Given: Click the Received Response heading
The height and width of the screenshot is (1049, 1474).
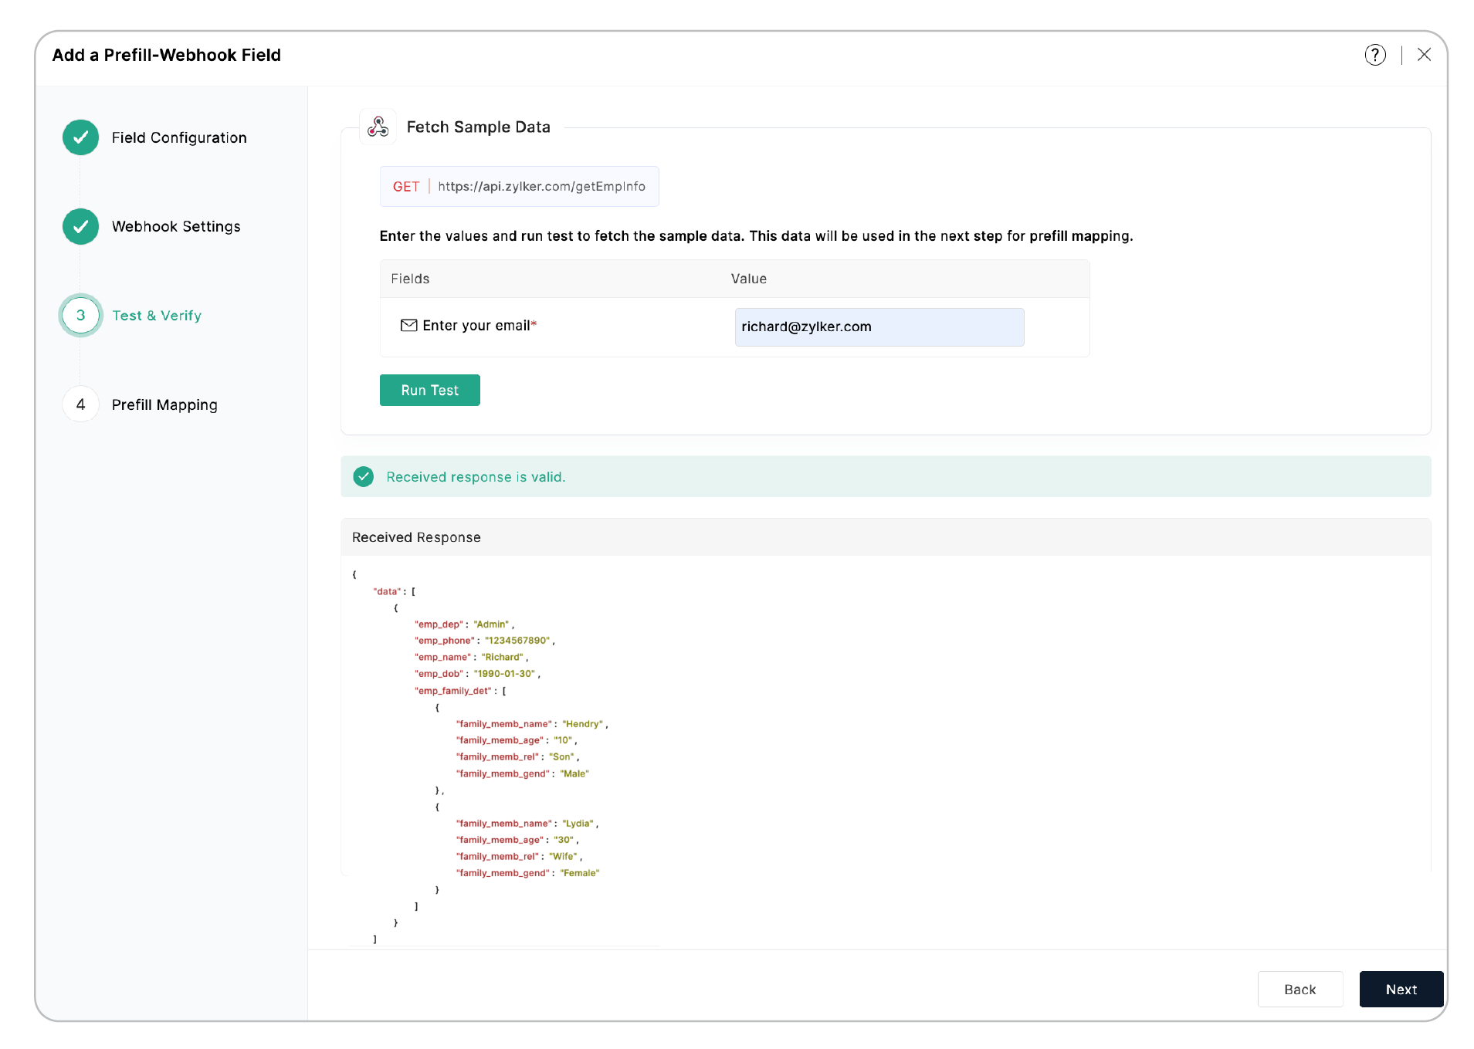Looking at the screenshot, I should (416, 537).
